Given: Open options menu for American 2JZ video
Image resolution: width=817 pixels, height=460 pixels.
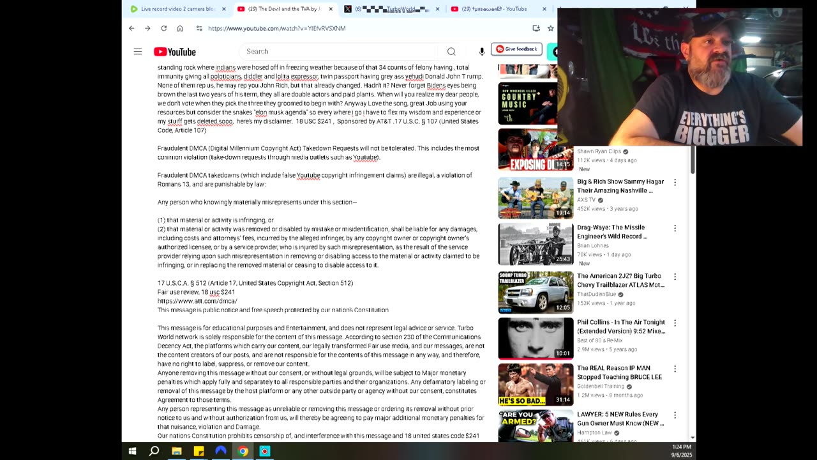Looking at the screenshot, I should (675, 277).
